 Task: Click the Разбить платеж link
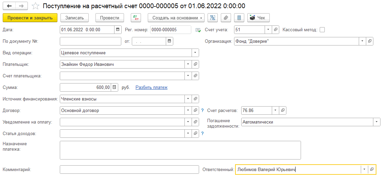pos(152,87)
